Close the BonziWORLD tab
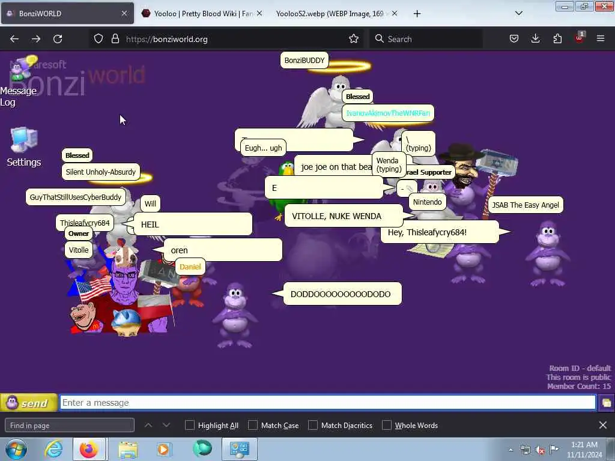This screenshot has width=615, height=461. coord(124,13)
